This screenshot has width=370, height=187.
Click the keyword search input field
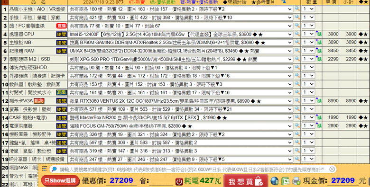[x=193, y=169]
